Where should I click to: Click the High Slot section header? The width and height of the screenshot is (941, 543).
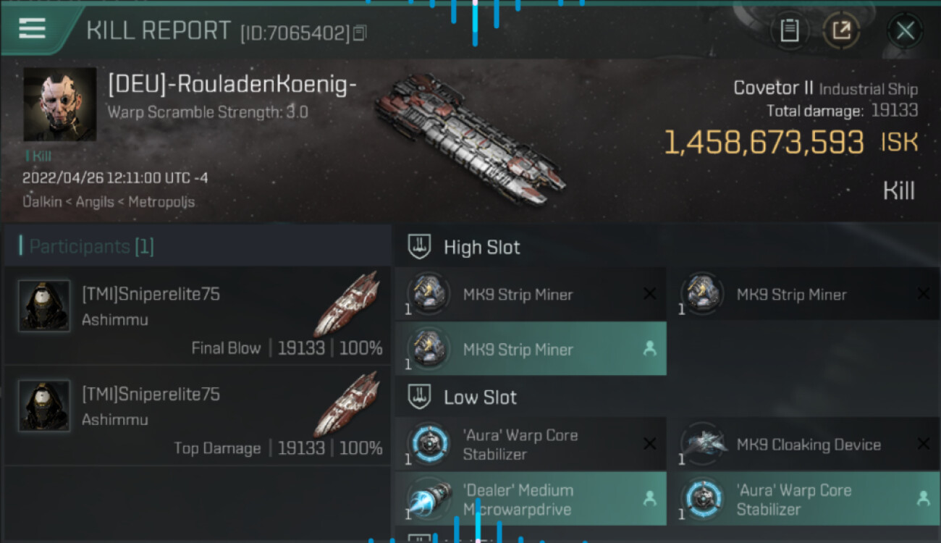coord(481,248)
